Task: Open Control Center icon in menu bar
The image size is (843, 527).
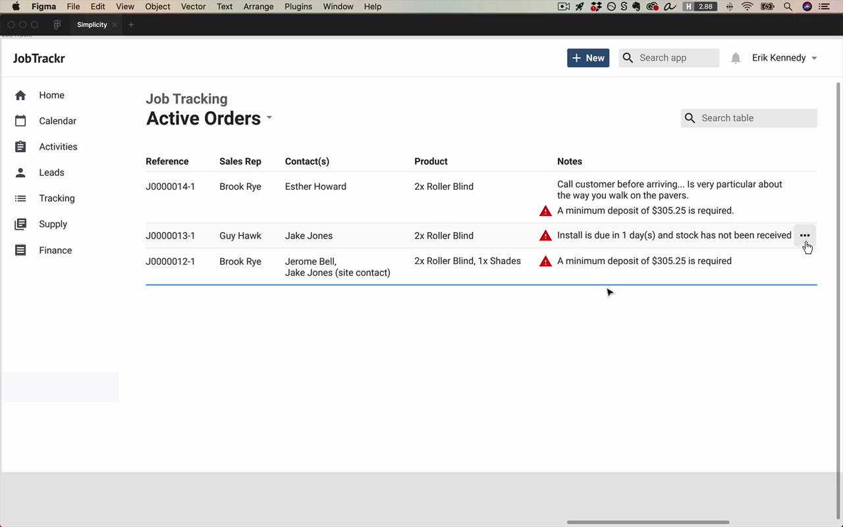Action: point(825,7)
